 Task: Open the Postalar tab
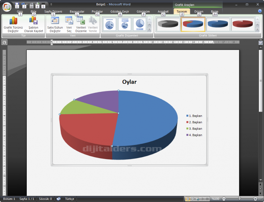[97, 12]
